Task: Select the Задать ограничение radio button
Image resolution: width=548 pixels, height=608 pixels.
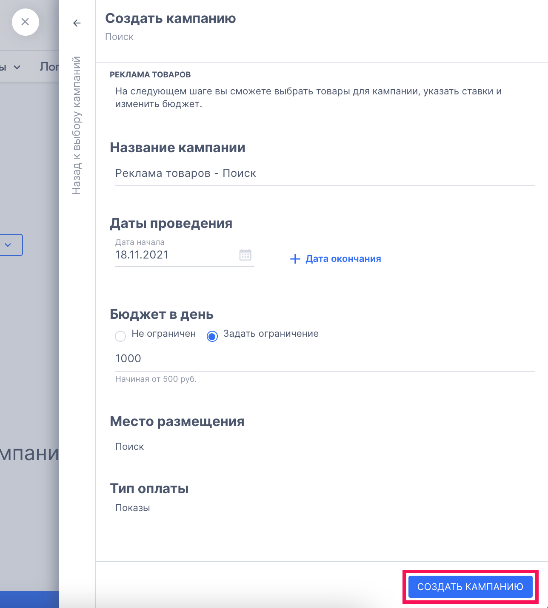Action: pyautogui.click(x=212, y=336)
